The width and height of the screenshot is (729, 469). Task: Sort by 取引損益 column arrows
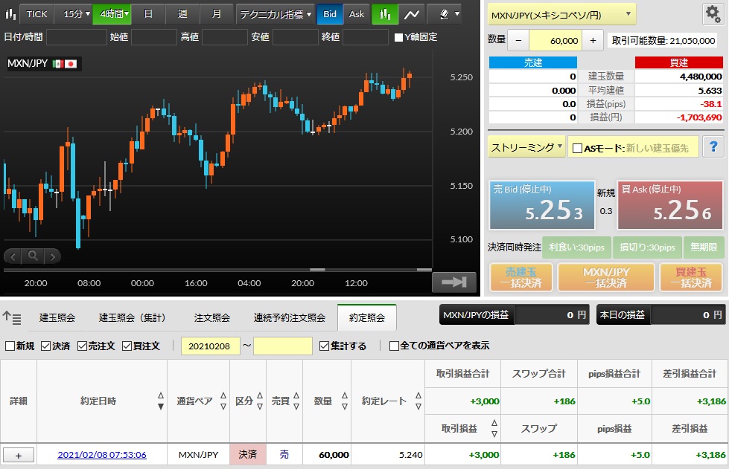(494, 428)
